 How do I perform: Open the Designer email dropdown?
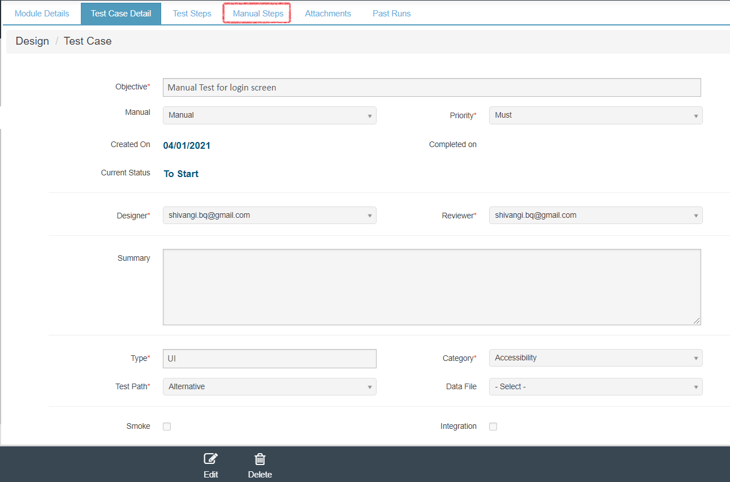coord(270,216)
